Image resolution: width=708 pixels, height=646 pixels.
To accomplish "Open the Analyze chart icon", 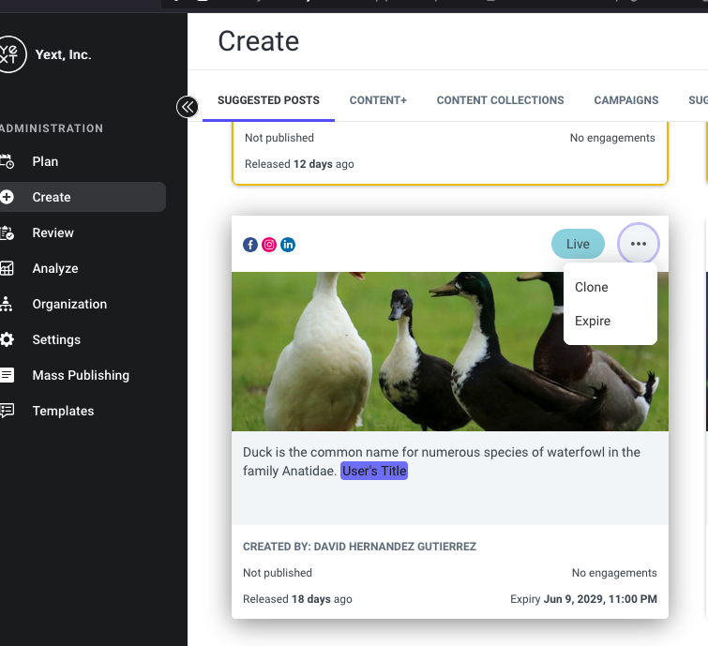I will coord(7,268).
